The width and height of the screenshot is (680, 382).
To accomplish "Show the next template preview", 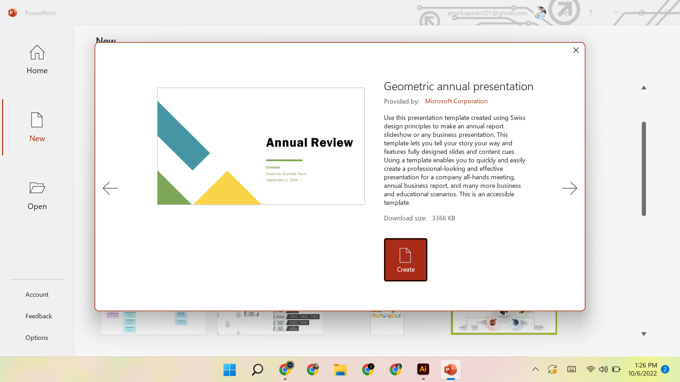I will (570, 188).
